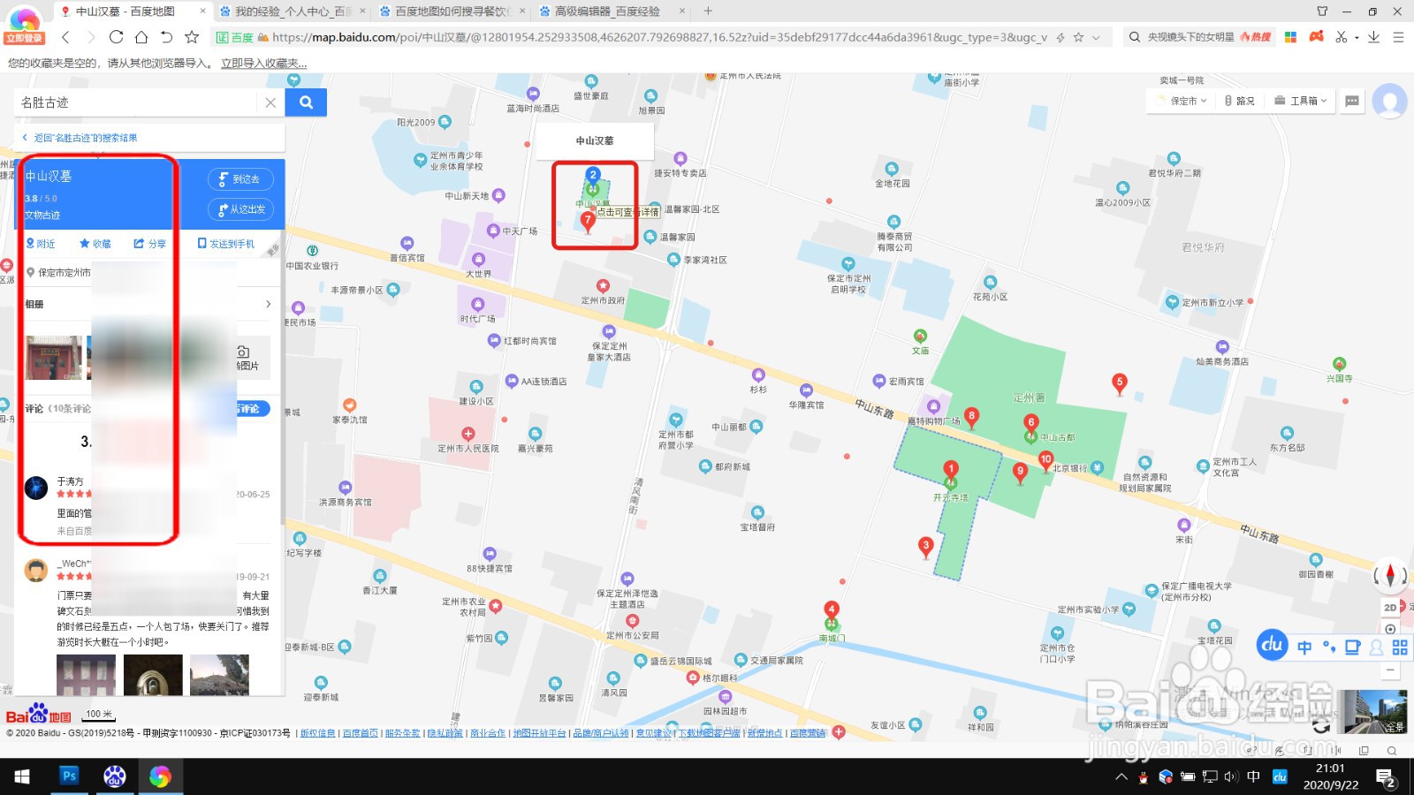Image resolution: width=1414 pixels, height=795 pixels.
Task: Open 隐私政策 footer link
Action: pos(445,733)
